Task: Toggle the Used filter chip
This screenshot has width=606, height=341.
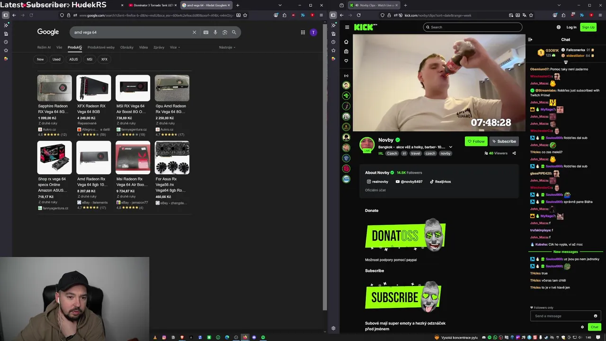Action: coord(56,59)
